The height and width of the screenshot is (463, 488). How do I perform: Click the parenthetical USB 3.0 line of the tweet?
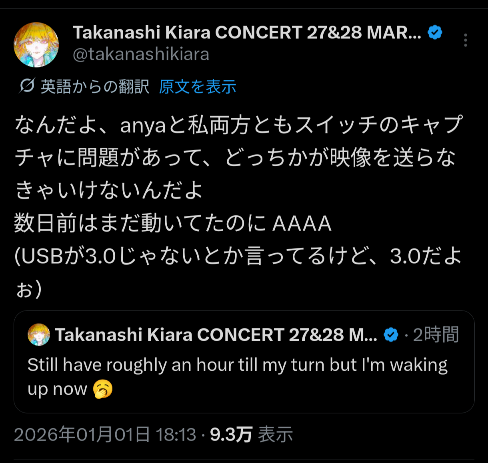coord(238,256)
